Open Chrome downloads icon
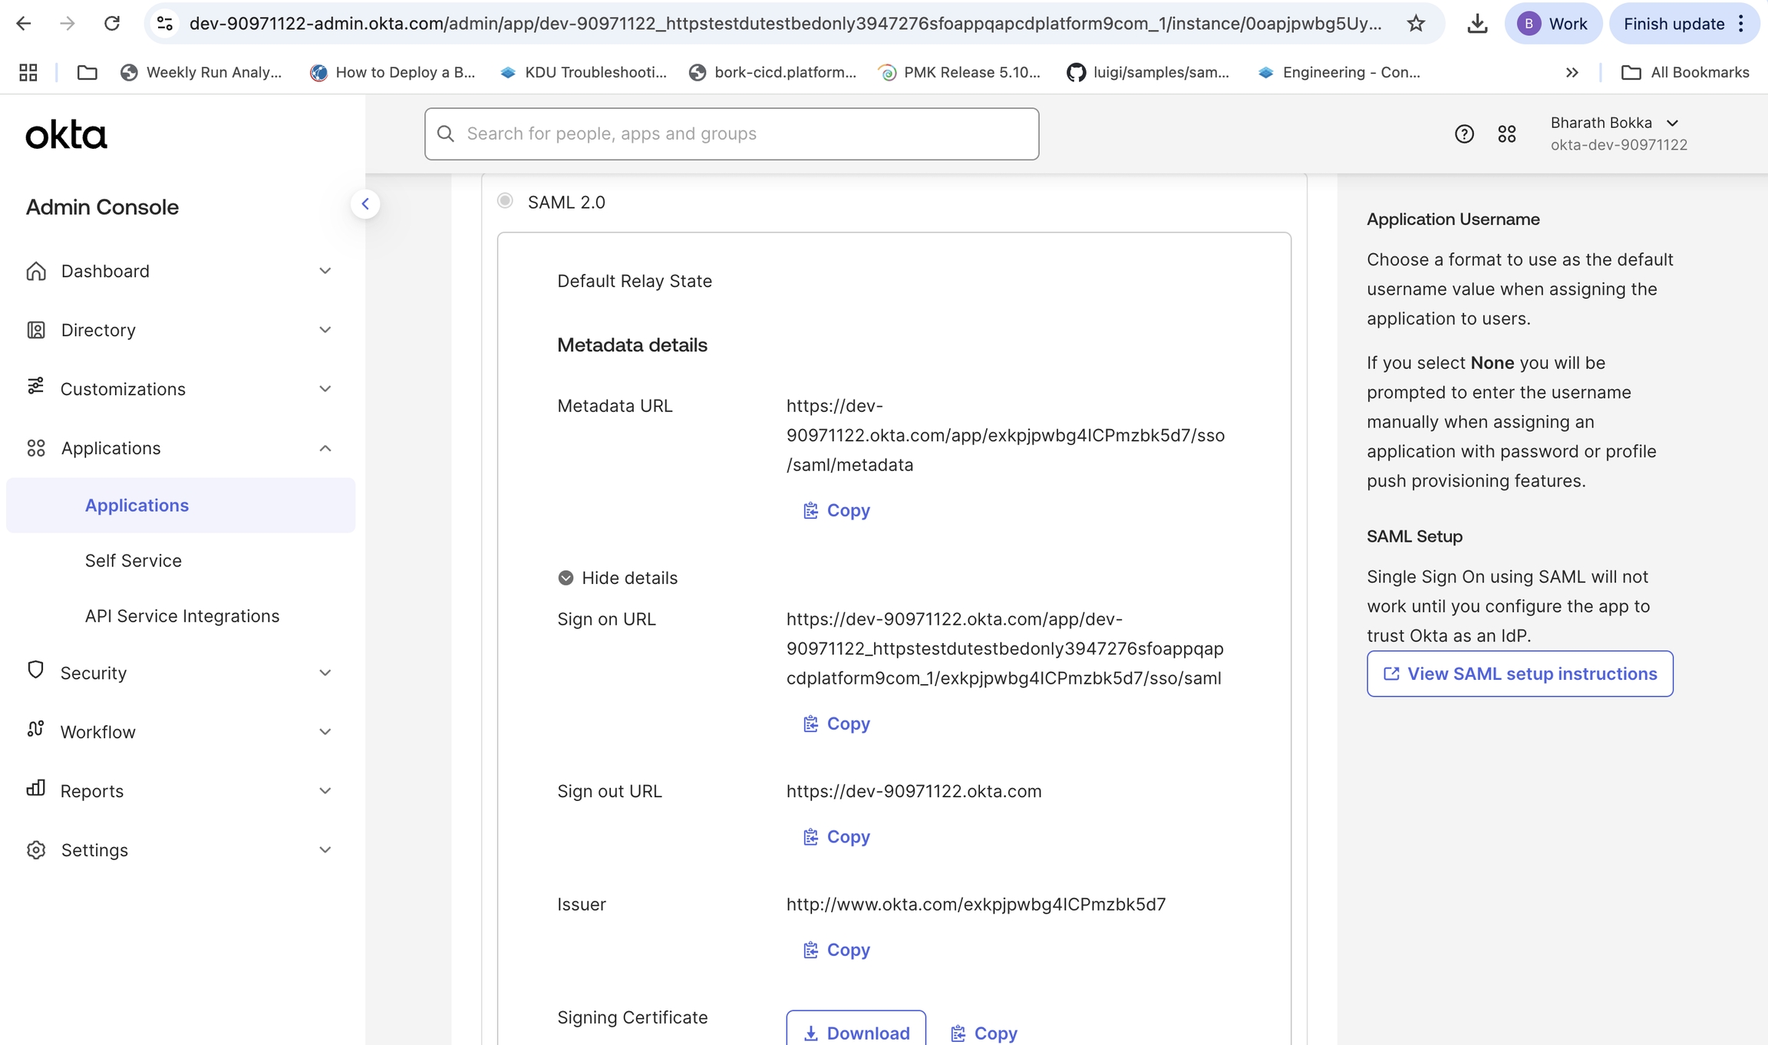The height and width of the screenshot is (1045, 1768). point(1476,24)
